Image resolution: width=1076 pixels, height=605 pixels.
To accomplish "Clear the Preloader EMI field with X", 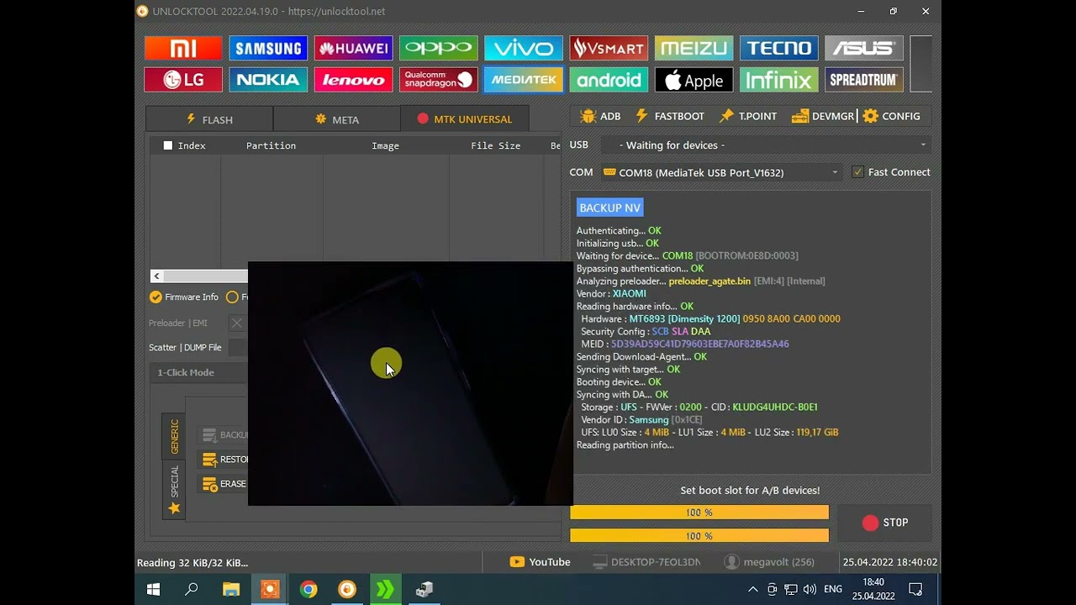I will pos(237,323).
